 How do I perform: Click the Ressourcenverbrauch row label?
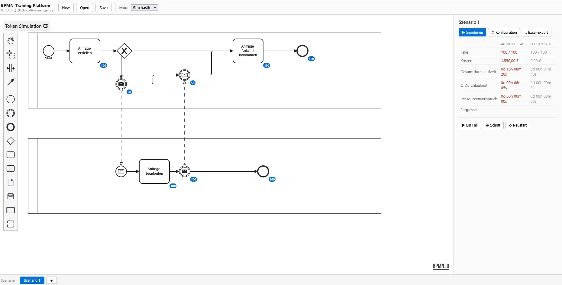pyautogui.click(x=479, y=99)
